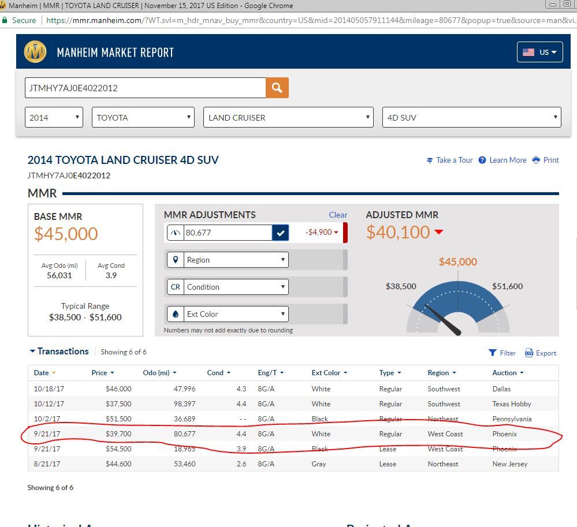
Task: Select the 10/18/17 Dallas transaction row
Action: pos(293,388)
